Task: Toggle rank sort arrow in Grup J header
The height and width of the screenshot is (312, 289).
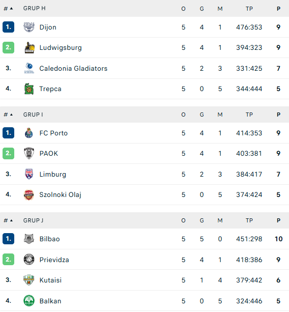Action: [11, 220]
